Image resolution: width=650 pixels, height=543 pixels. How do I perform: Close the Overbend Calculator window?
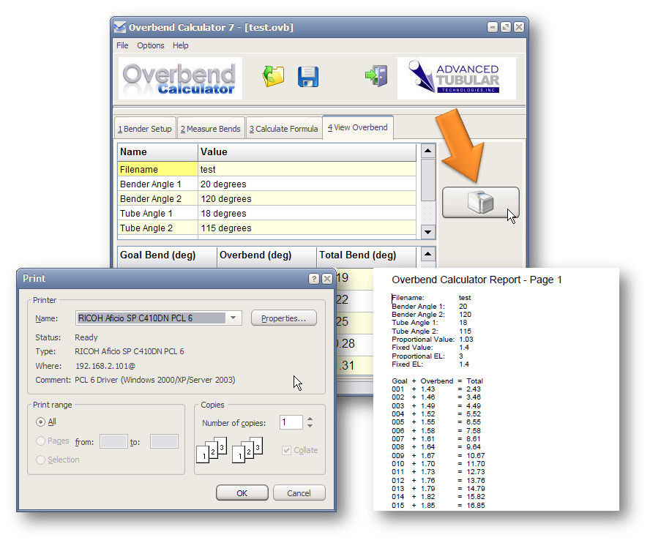click(518, 27)
